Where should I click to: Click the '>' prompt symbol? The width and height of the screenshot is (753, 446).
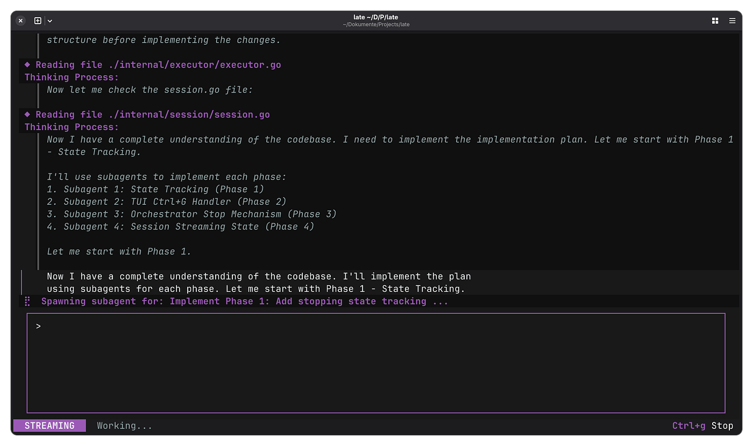(x=38, y=326)
